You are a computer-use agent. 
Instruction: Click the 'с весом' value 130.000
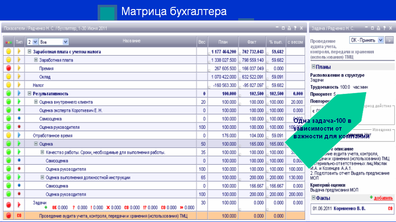(x=296, y=178)
